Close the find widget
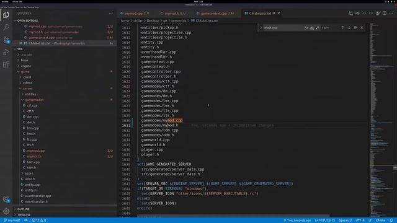The width and height of the screenshot is (397, 223). click(362, 28)
